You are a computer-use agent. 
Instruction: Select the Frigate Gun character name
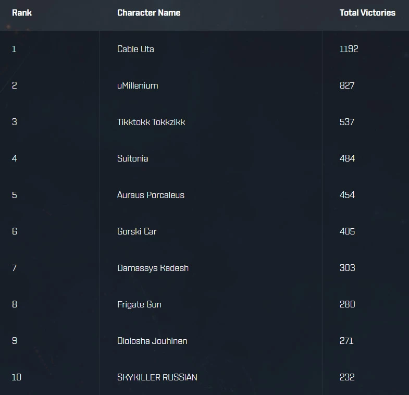pyautogui.click(x=139, y=304)
